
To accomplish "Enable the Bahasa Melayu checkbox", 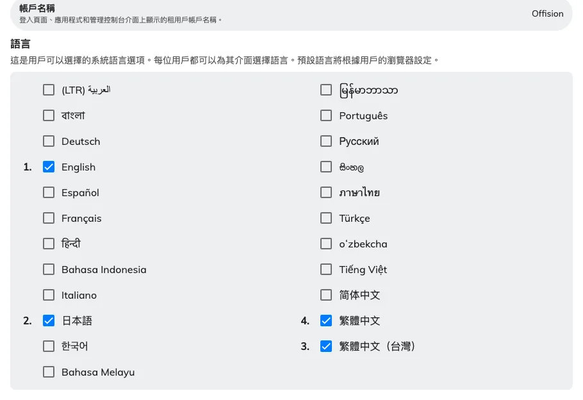I will (49, 372).
